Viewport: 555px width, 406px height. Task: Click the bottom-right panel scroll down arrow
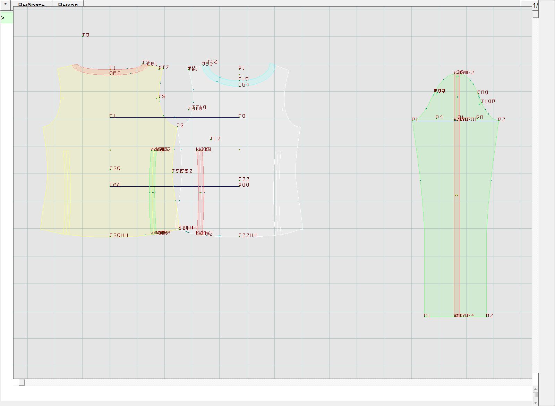[535, 403]
